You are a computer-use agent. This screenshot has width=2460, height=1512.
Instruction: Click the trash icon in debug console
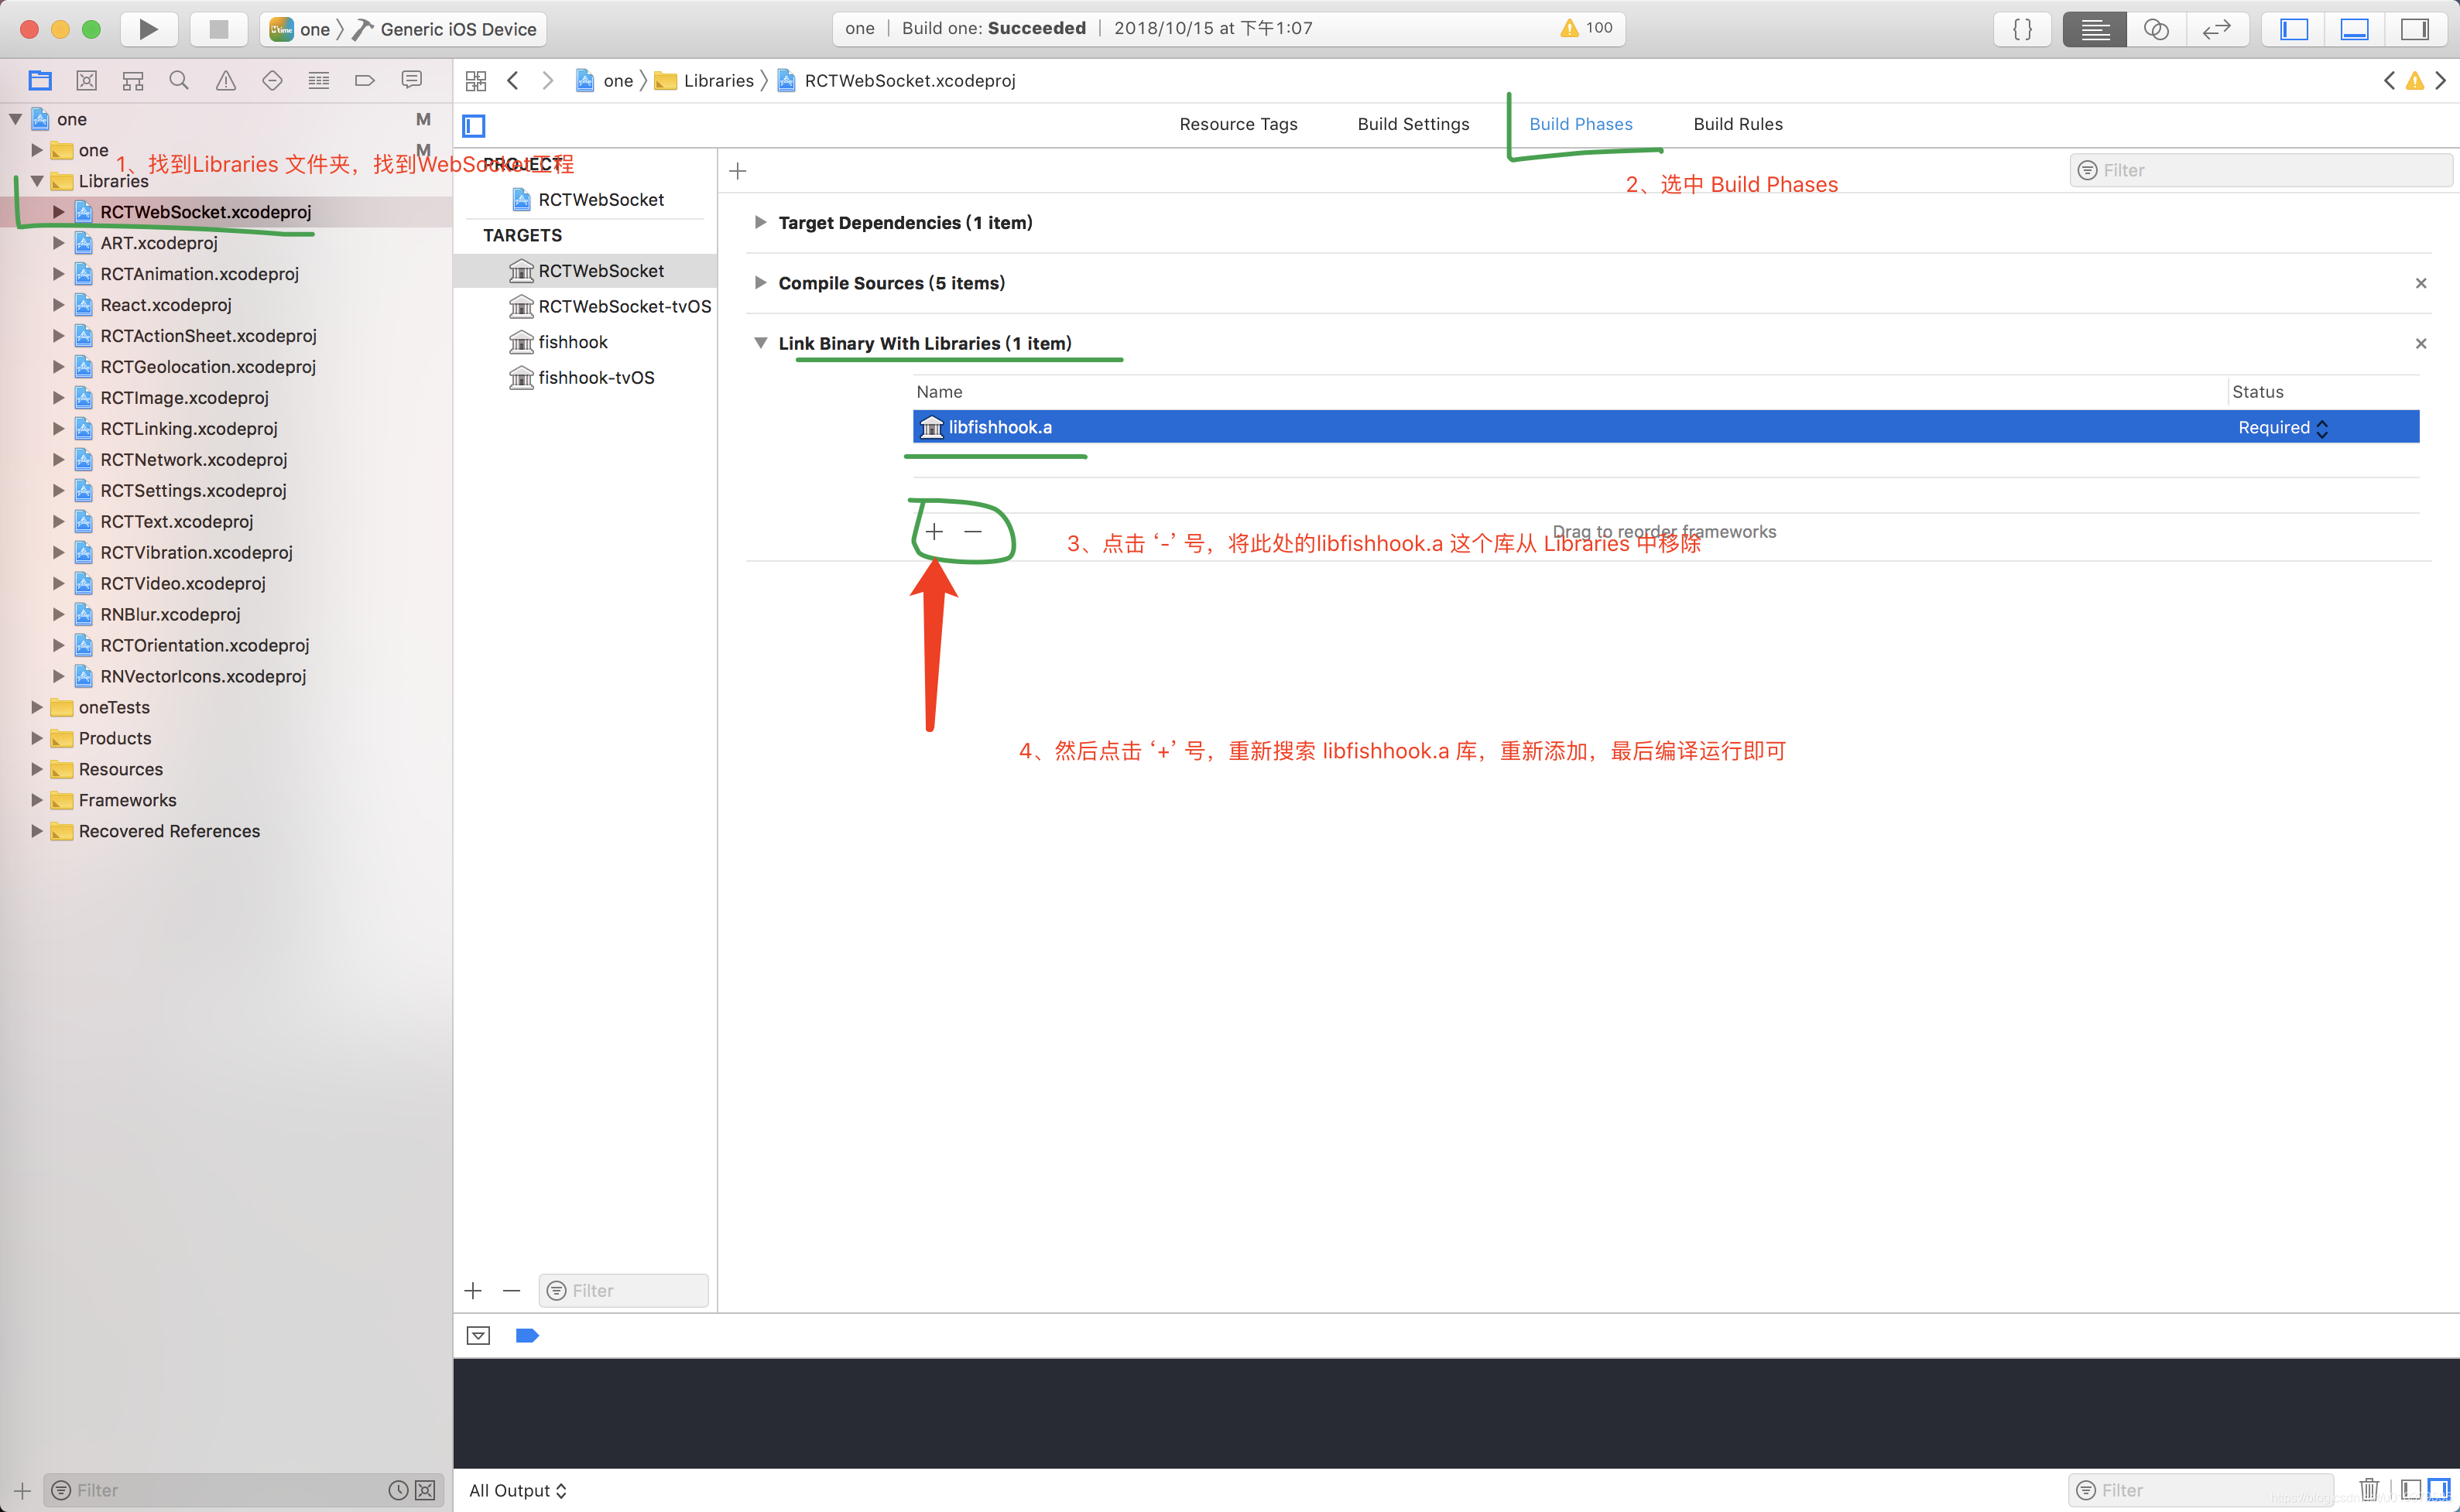[2368, 1489]
